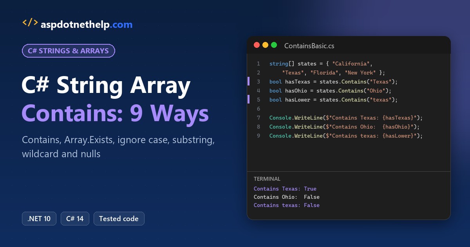Click line number 7 in the gutter

pos(258,118)
